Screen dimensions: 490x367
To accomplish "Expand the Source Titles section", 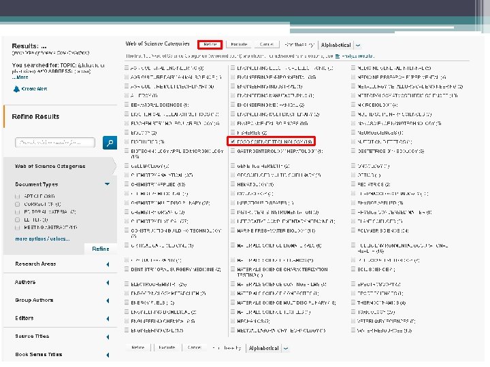I will pos(108,336).
